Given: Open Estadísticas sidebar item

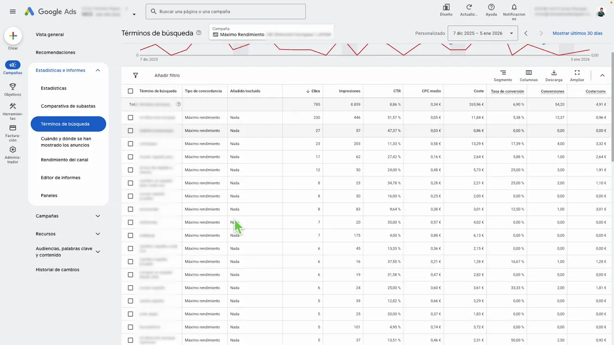Looking at the screenshot, I should click(x=54, y=88).
